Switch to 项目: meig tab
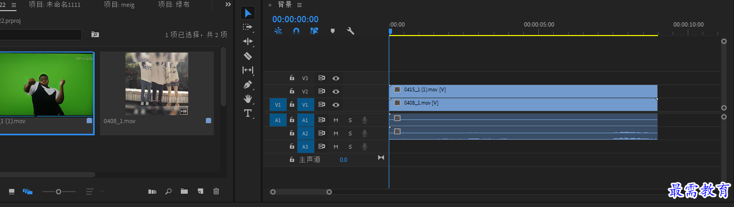The width and height of the screenshot is (734, 207). click(x=120, y=4)
